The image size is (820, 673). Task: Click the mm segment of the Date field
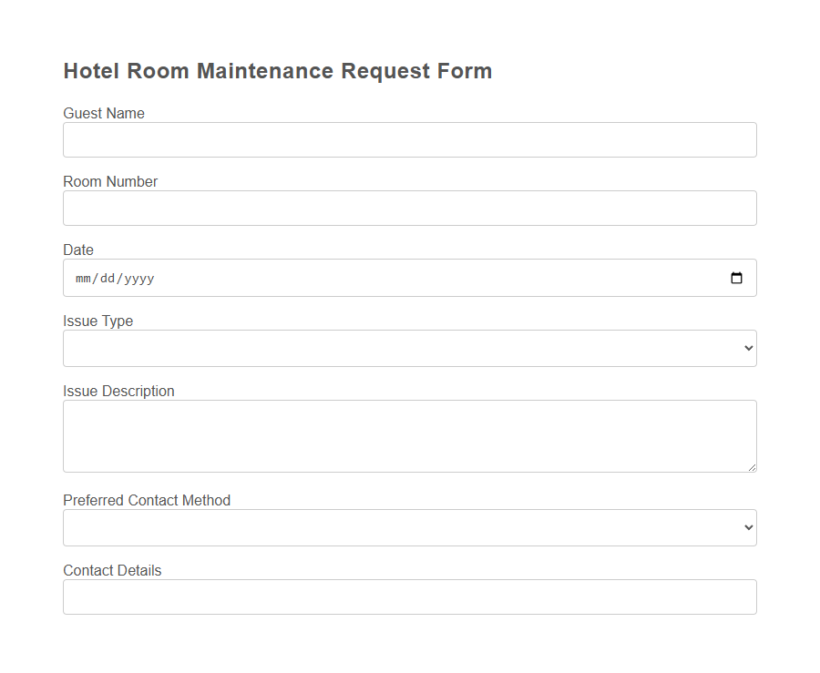(x=82, y=278)
